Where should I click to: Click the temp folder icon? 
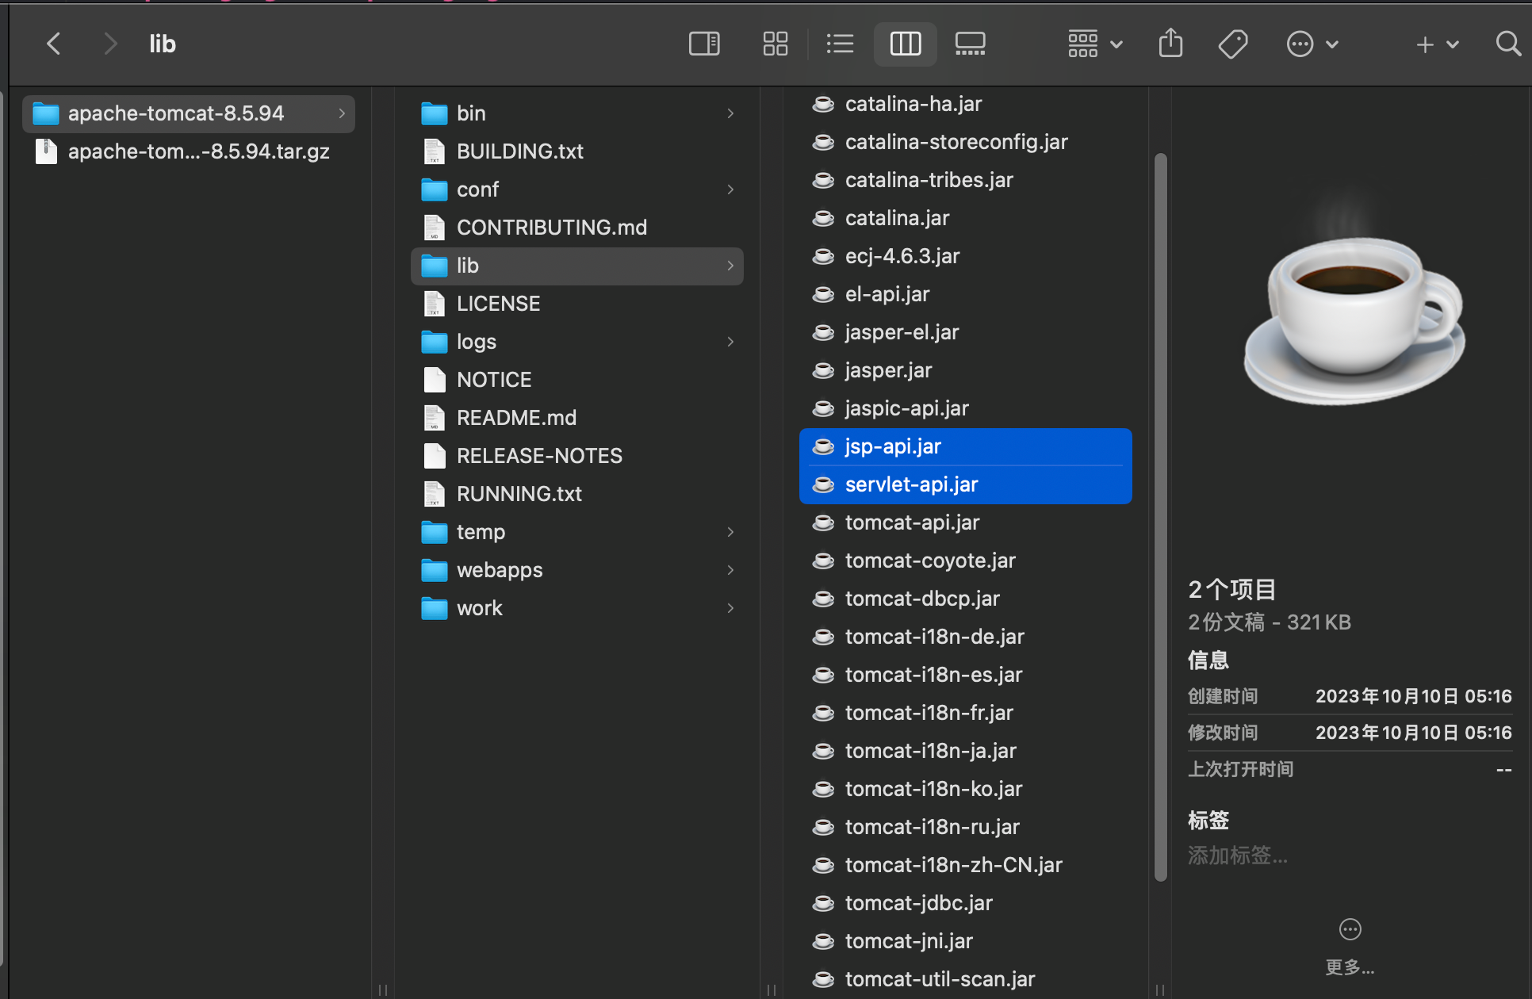(435, 532)
